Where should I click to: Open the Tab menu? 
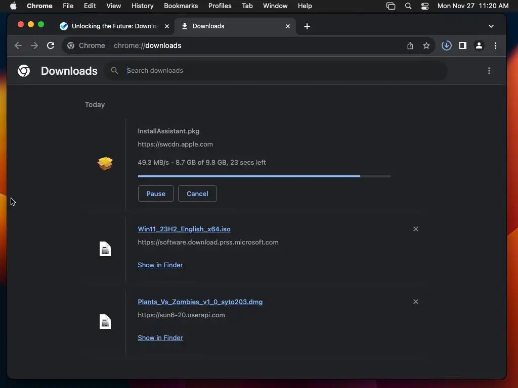point(247,6)
